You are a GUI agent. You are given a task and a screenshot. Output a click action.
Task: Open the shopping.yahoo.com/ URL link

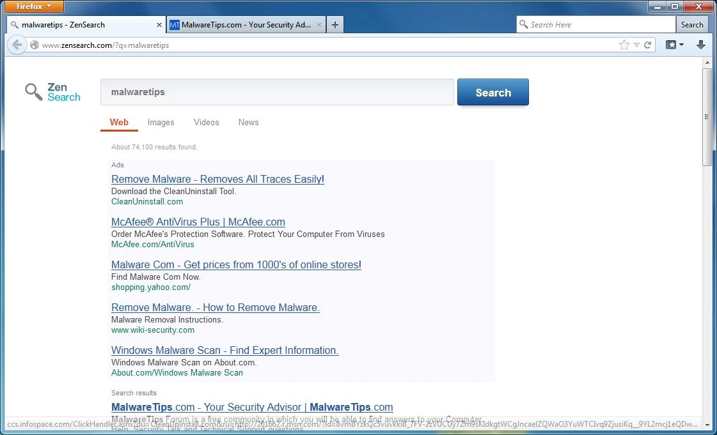click(x=151, y=287)
